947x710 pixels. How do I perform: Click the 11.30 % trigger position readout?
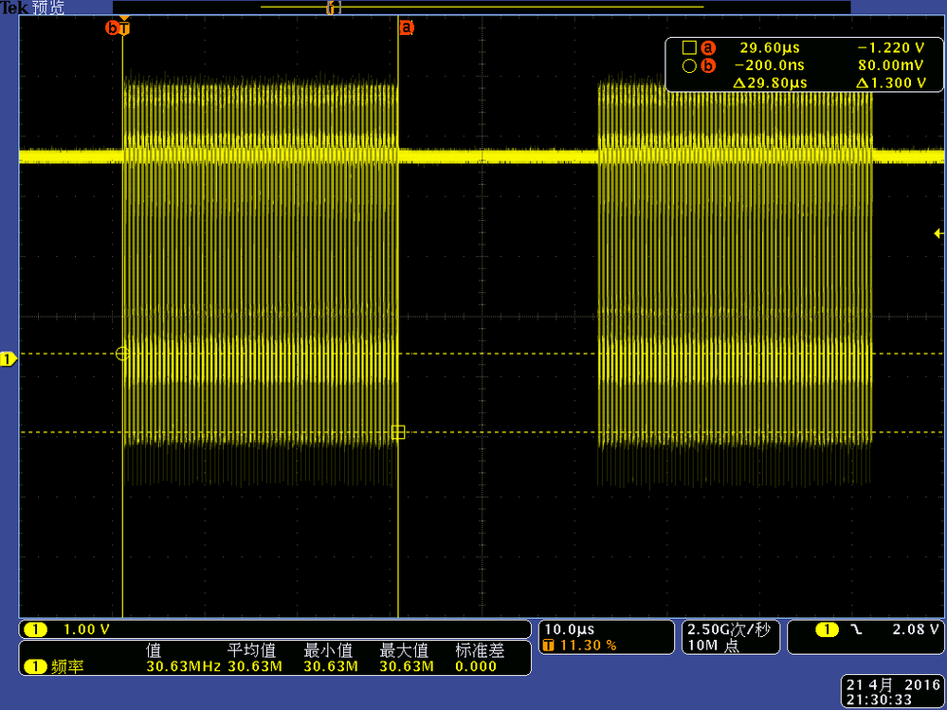click(589, 646)
